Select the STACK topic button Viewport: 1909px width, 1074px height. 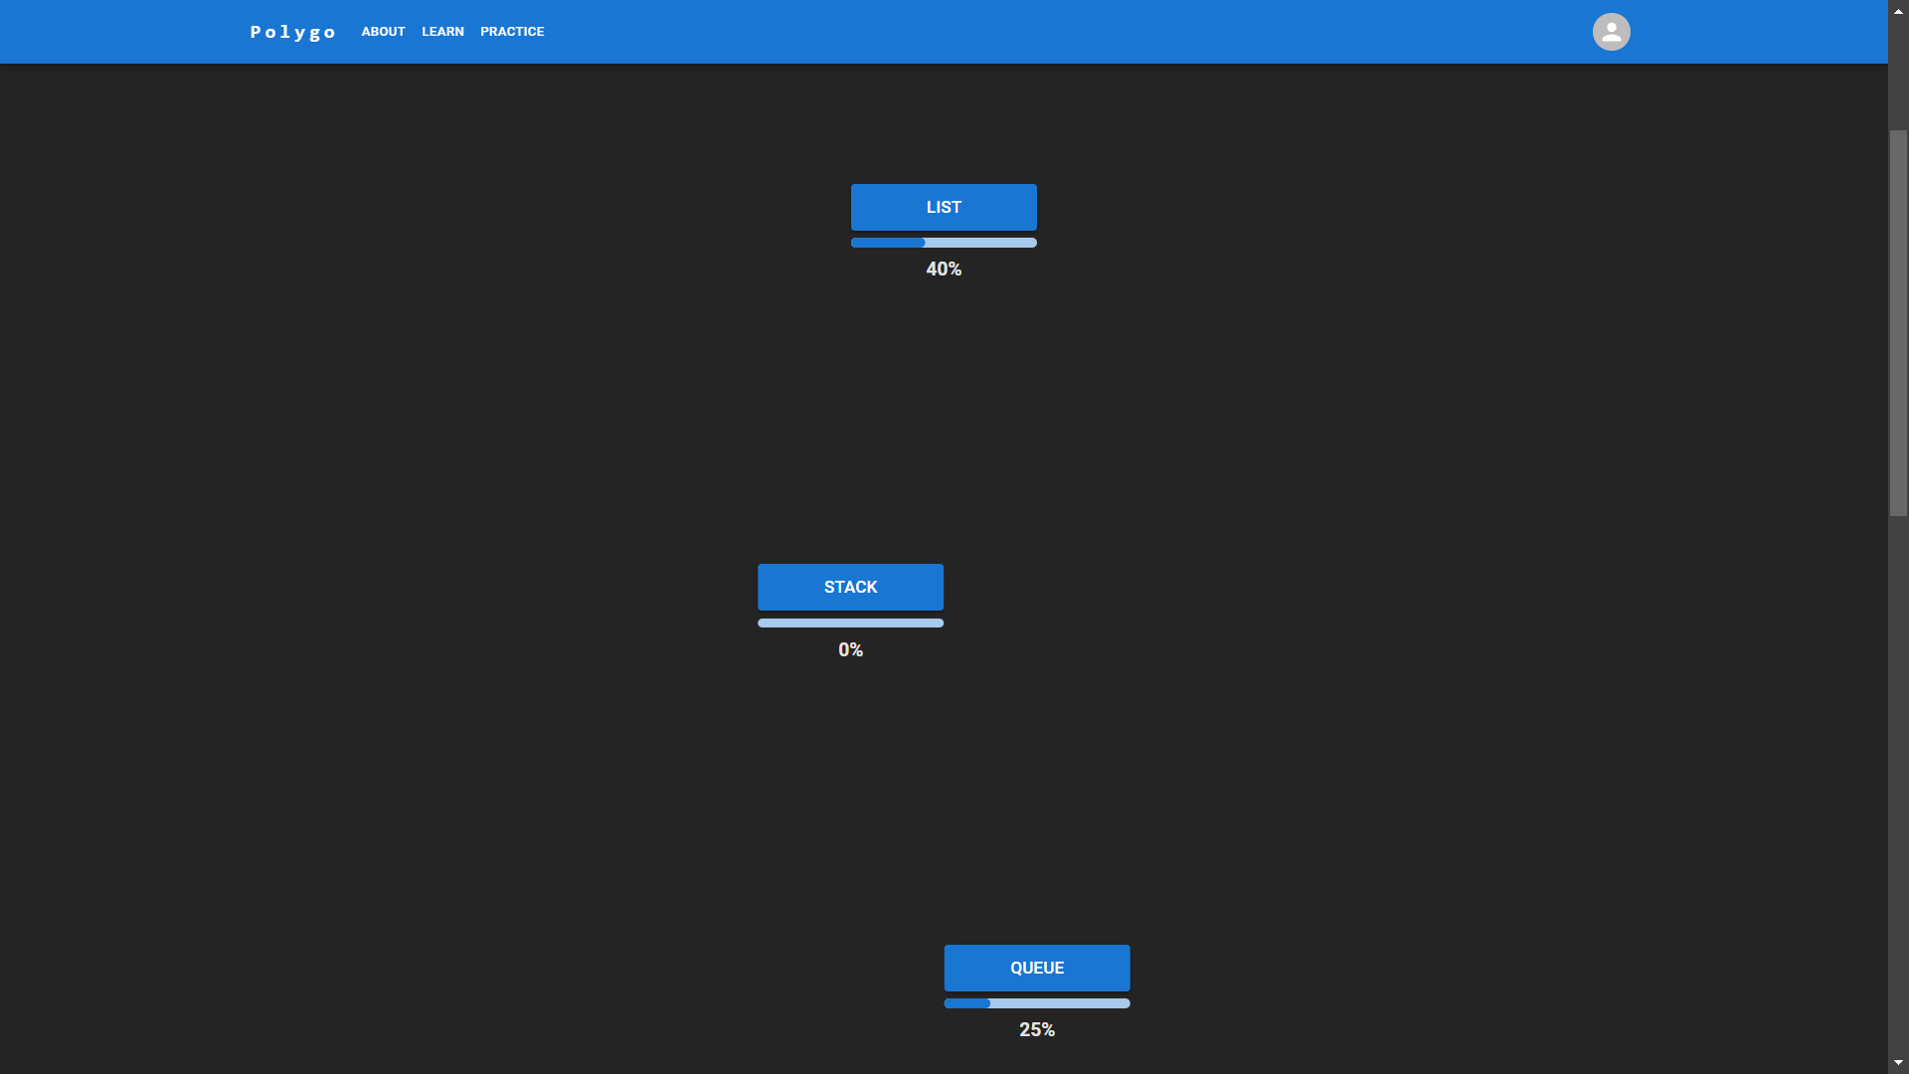point(850,587)
